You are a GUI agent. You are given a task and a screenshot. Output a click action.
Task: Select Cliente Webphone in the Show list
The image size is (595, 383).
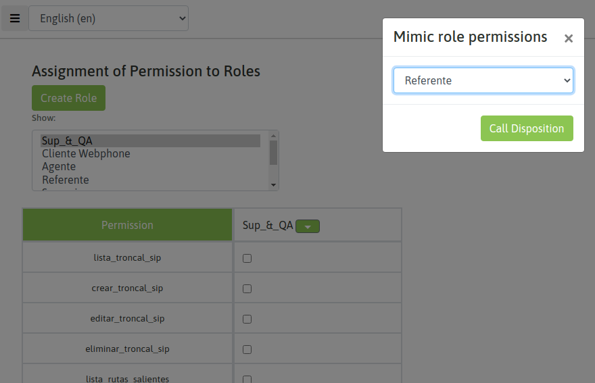pos(150,153)
